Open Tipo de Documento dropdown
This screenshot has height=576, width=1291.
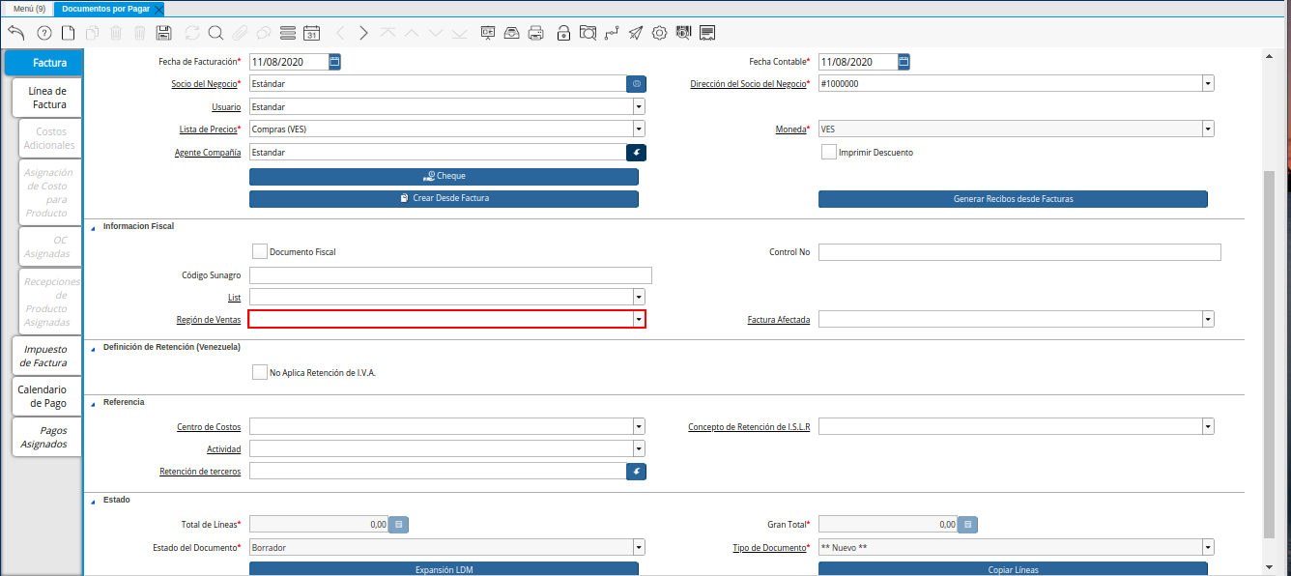pos(1208,547)
